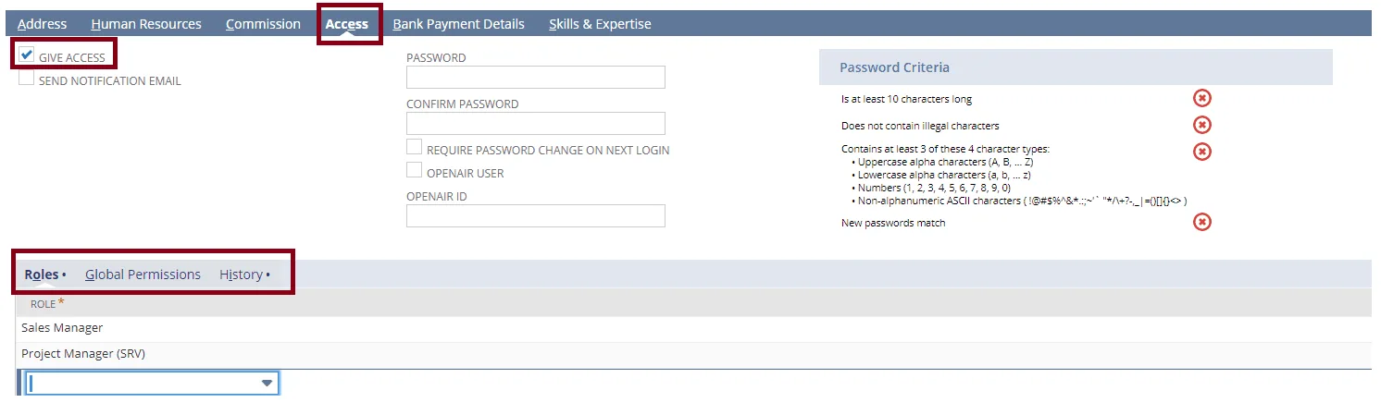This screenshot has height=415, width=1381.
Task: Check Require Password Change on Next Login
Action: [414, 148]
